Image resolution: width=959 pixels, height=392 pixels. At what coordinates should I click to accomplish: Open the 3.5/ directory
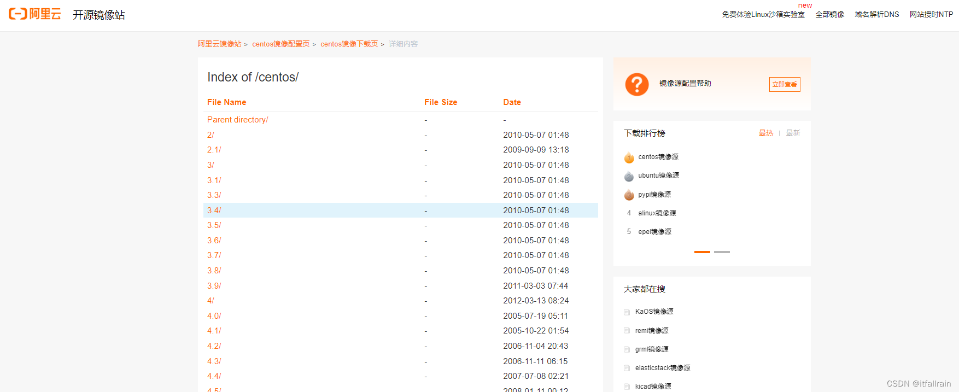(x=214, y=225)
